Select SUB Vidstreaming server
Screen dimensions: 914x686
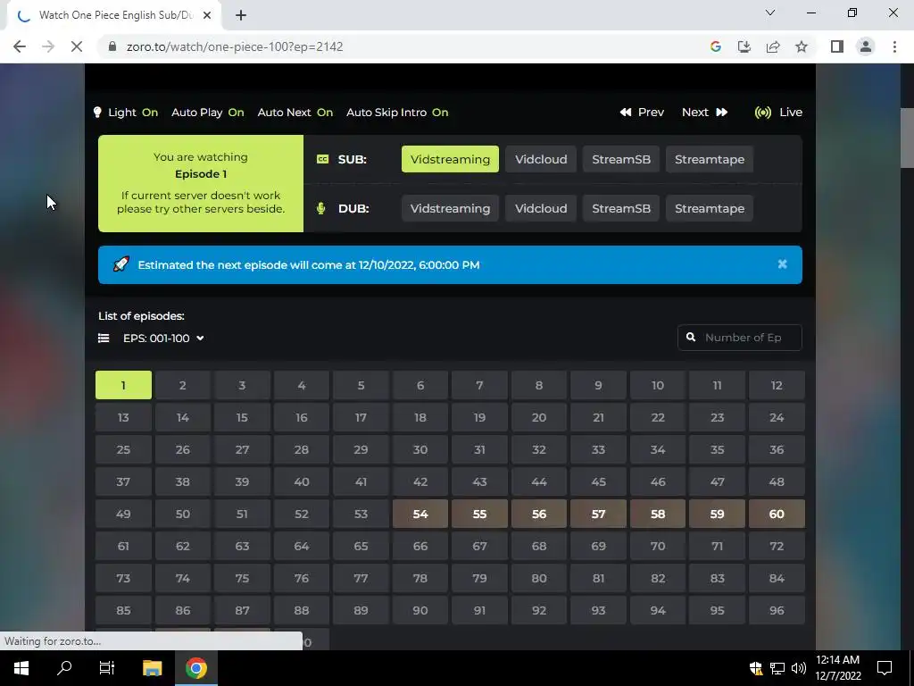pyautogui.click(x=450, y=159)
